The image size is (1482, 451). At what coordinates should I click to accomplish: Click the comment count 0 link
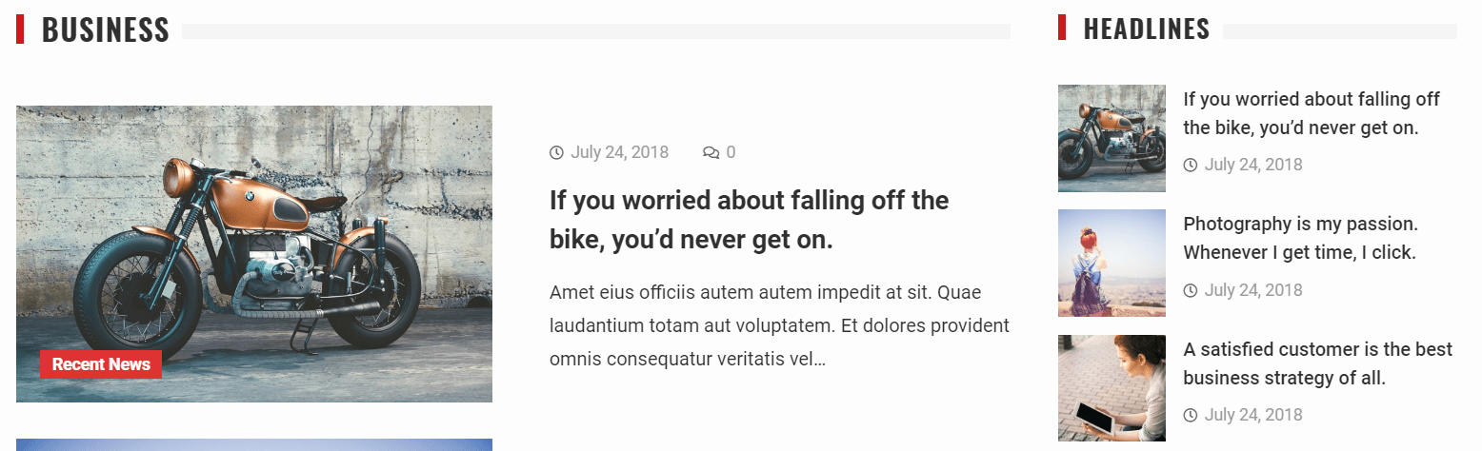coord(731,152)
